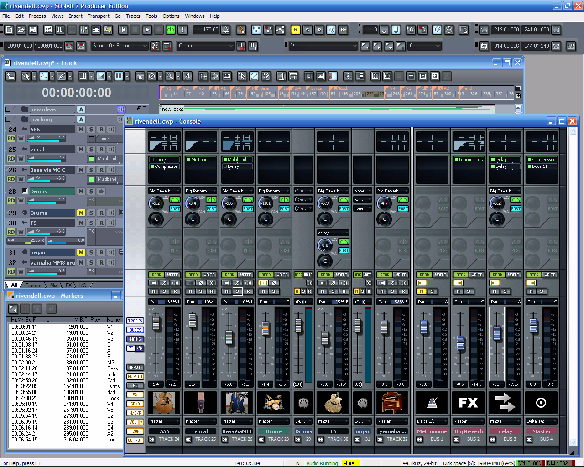Click the global yellow Mute button in toolbar

(296, 30)
